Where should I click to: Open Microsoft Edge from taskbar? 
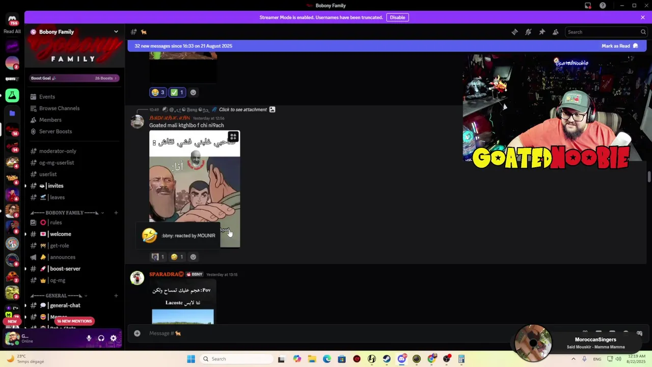tap(327, 359)
